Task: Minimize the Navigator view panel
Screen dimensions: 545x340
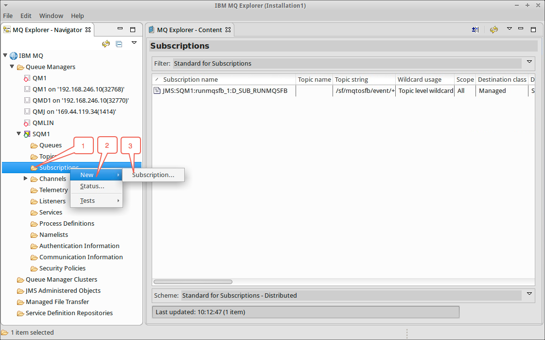Action: click(x=120, y=29)
